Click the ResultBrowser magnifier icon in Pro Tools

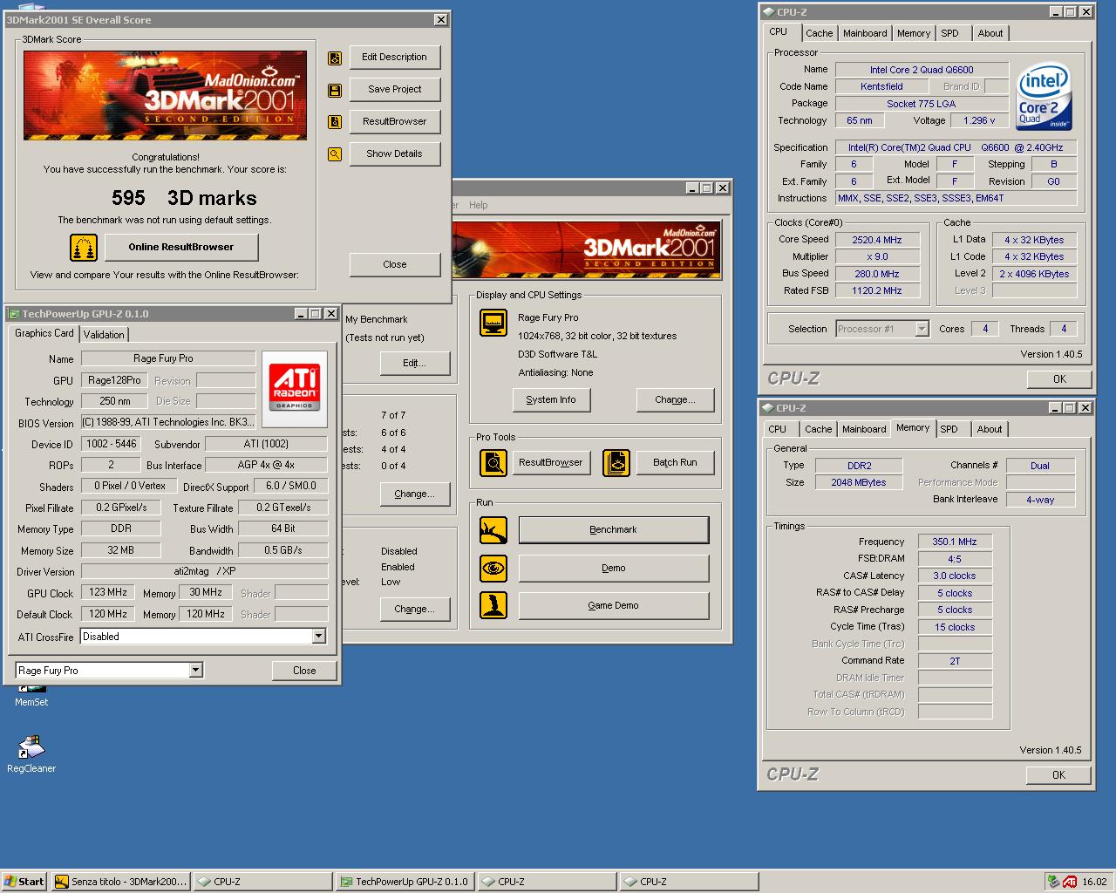(493, 462)
